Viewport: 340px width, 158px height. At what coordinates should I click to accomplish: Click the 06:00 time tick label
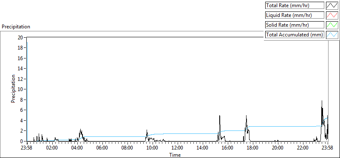tap(102, 148)
